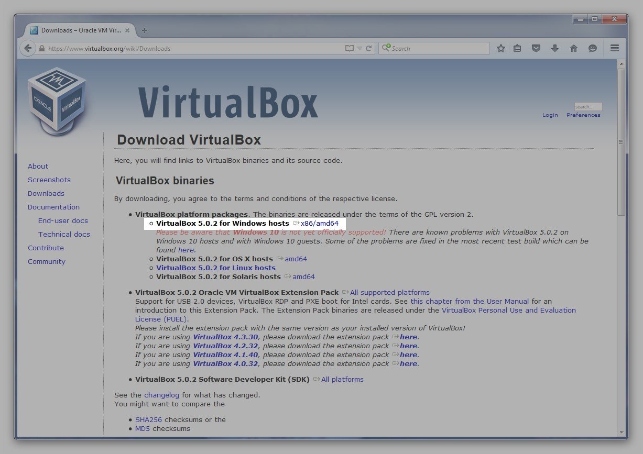Go to the Downloads sidebar link
The height and width of the screenshot is (454, 643).
tap(46, 193)
